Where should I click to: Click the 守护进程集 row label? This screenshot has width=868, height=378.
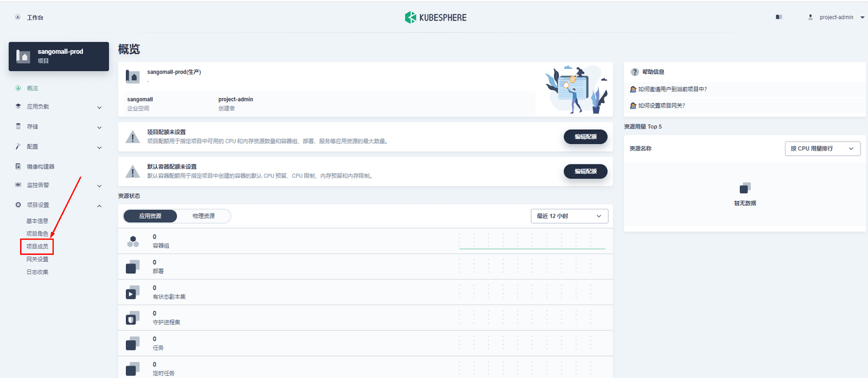(167, 322)
